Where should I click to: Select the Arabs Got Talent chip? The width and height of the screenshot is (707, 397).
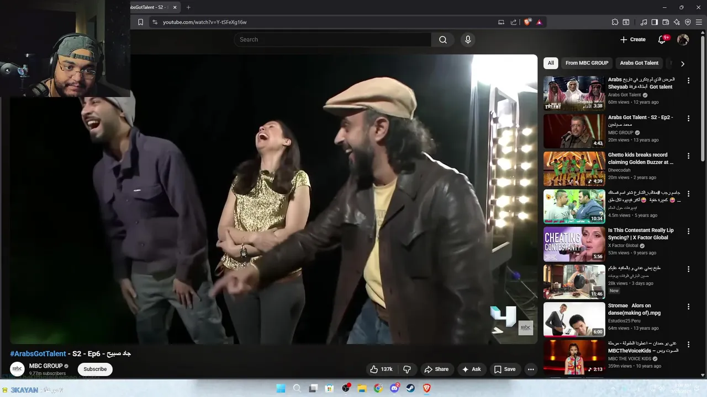639,63
